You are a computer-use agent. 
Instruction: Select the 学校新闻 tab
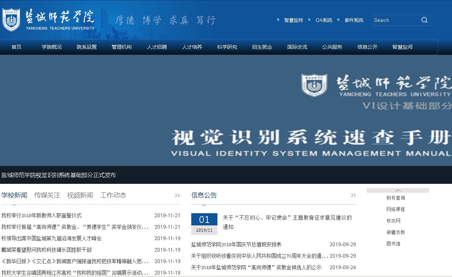(x=14, y=195)
